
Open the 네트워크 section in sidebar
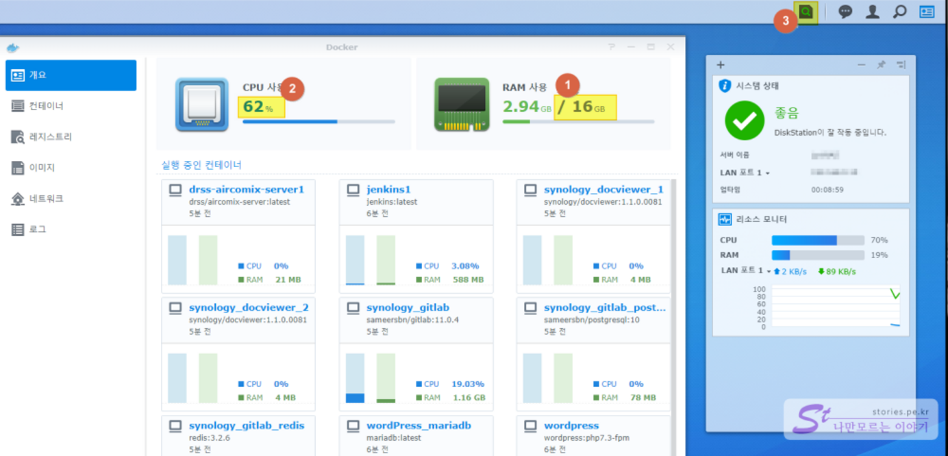(46, 199)
